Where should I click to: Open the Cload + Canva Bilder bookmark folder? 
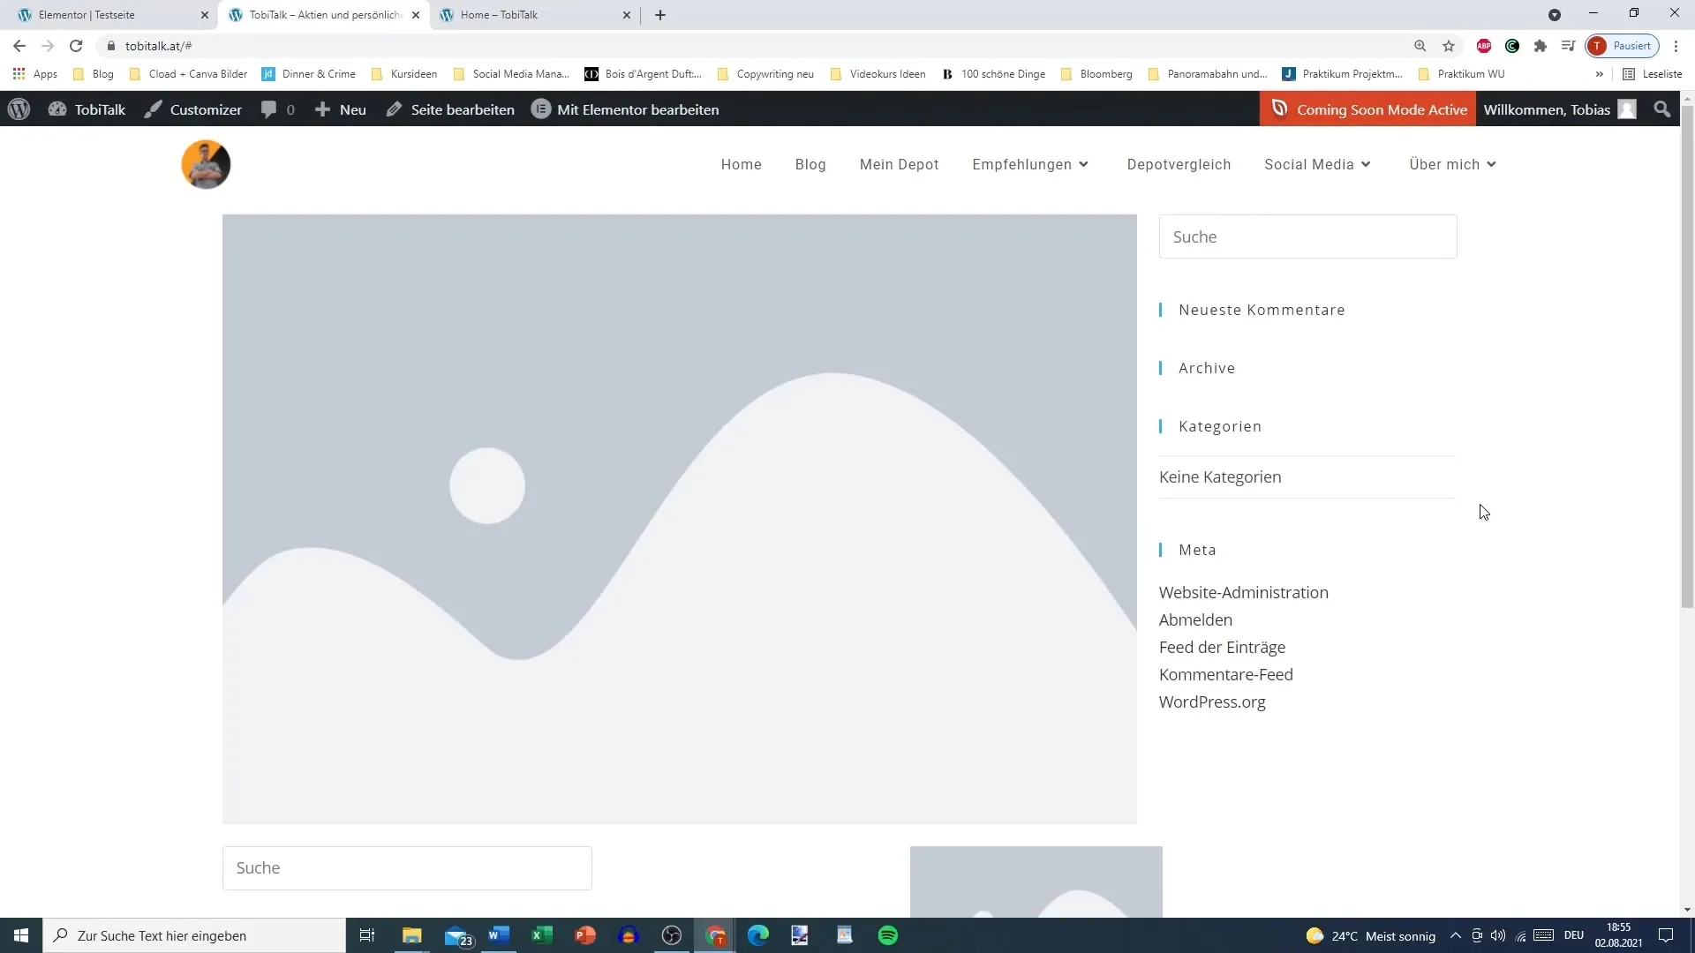click(x=188, y=74)
